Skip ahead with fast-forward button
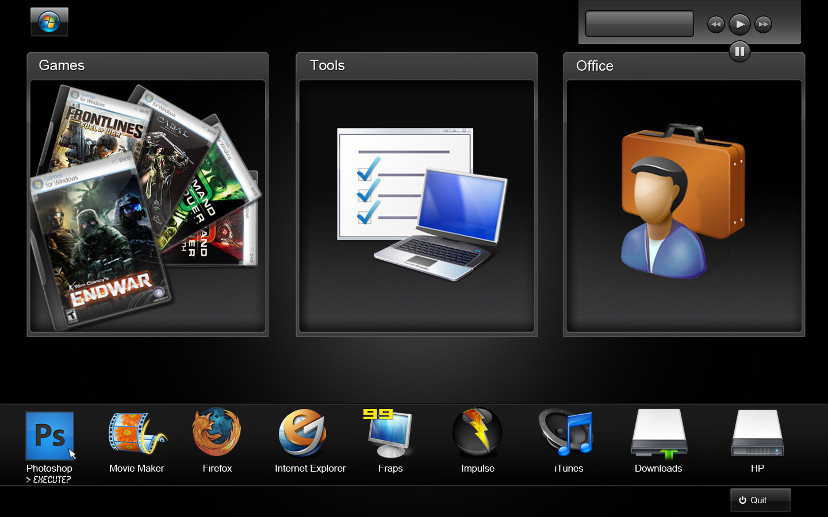828x517 pixels. coord(763,24)
